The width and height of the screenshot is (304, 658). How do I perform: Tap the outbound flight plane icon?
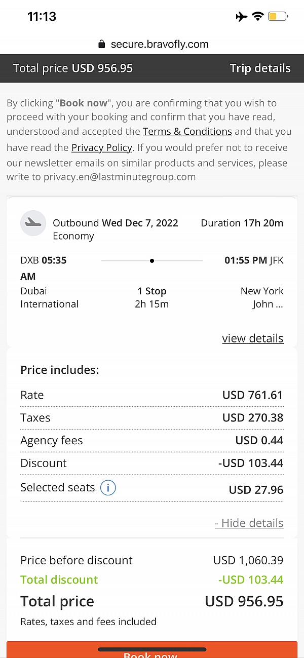[33, 223]
